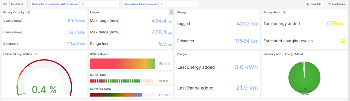Open the Car selector dropdown Min Dröm
The height and width of the screenshot is (101, 350).
18,4
